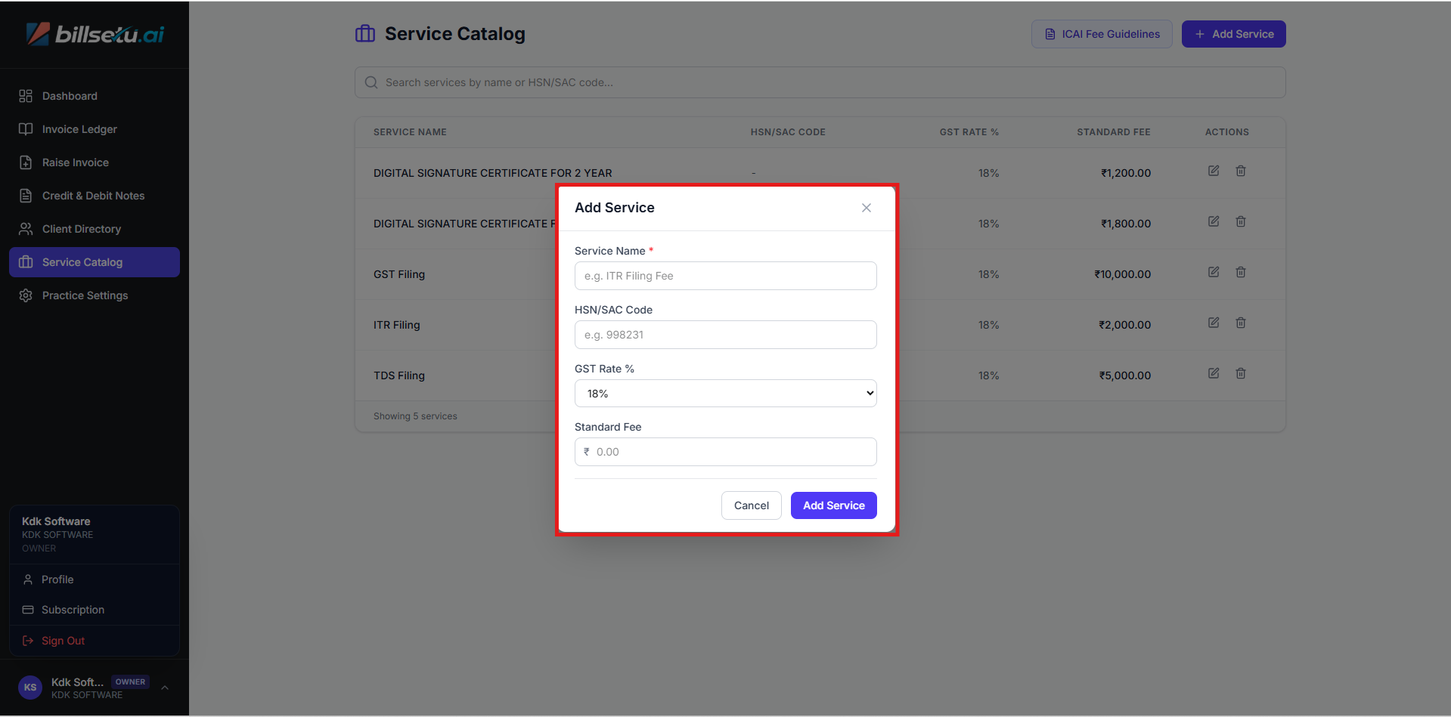Close the Add Service dialog with X
The image size is (1451, 717).
coord(866,208)
